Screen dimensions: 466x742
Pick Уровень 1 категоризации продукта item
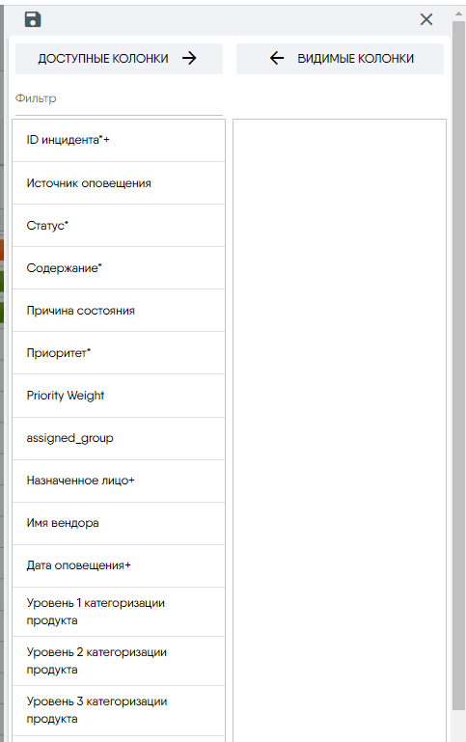point(119,612)
